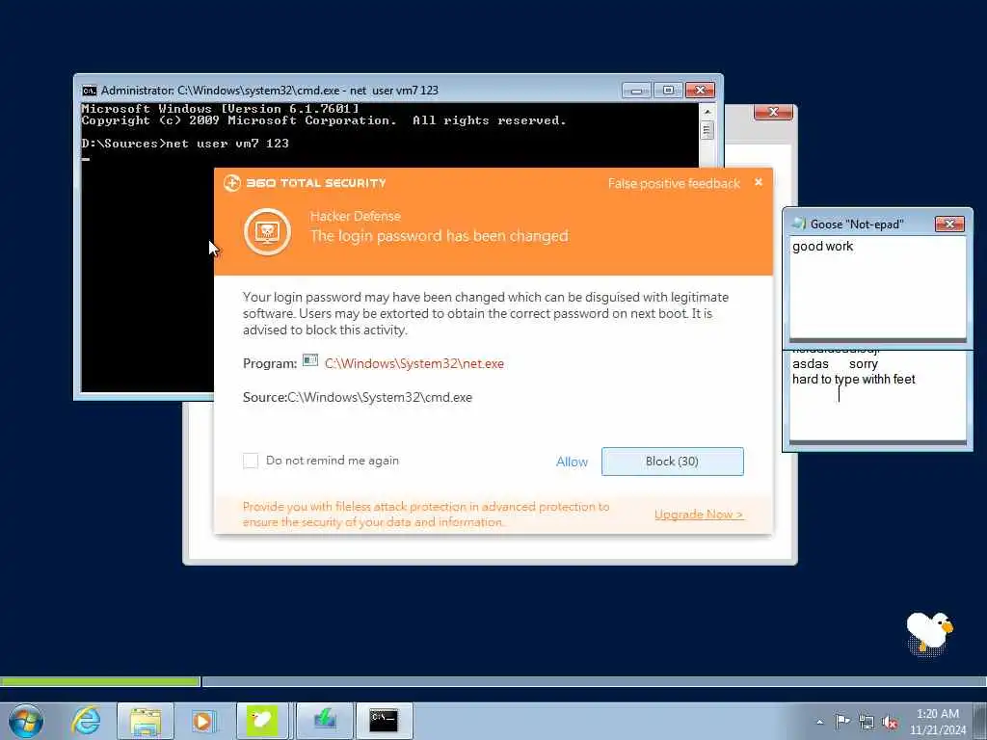Viewport: 987px width, 740px height.
Task: Open the Action Center flag icon
Action: tap(842, 722)
